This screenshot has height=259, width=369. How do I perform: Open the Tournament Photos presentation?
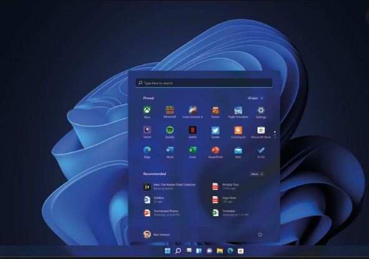click(x=161, y=213)
